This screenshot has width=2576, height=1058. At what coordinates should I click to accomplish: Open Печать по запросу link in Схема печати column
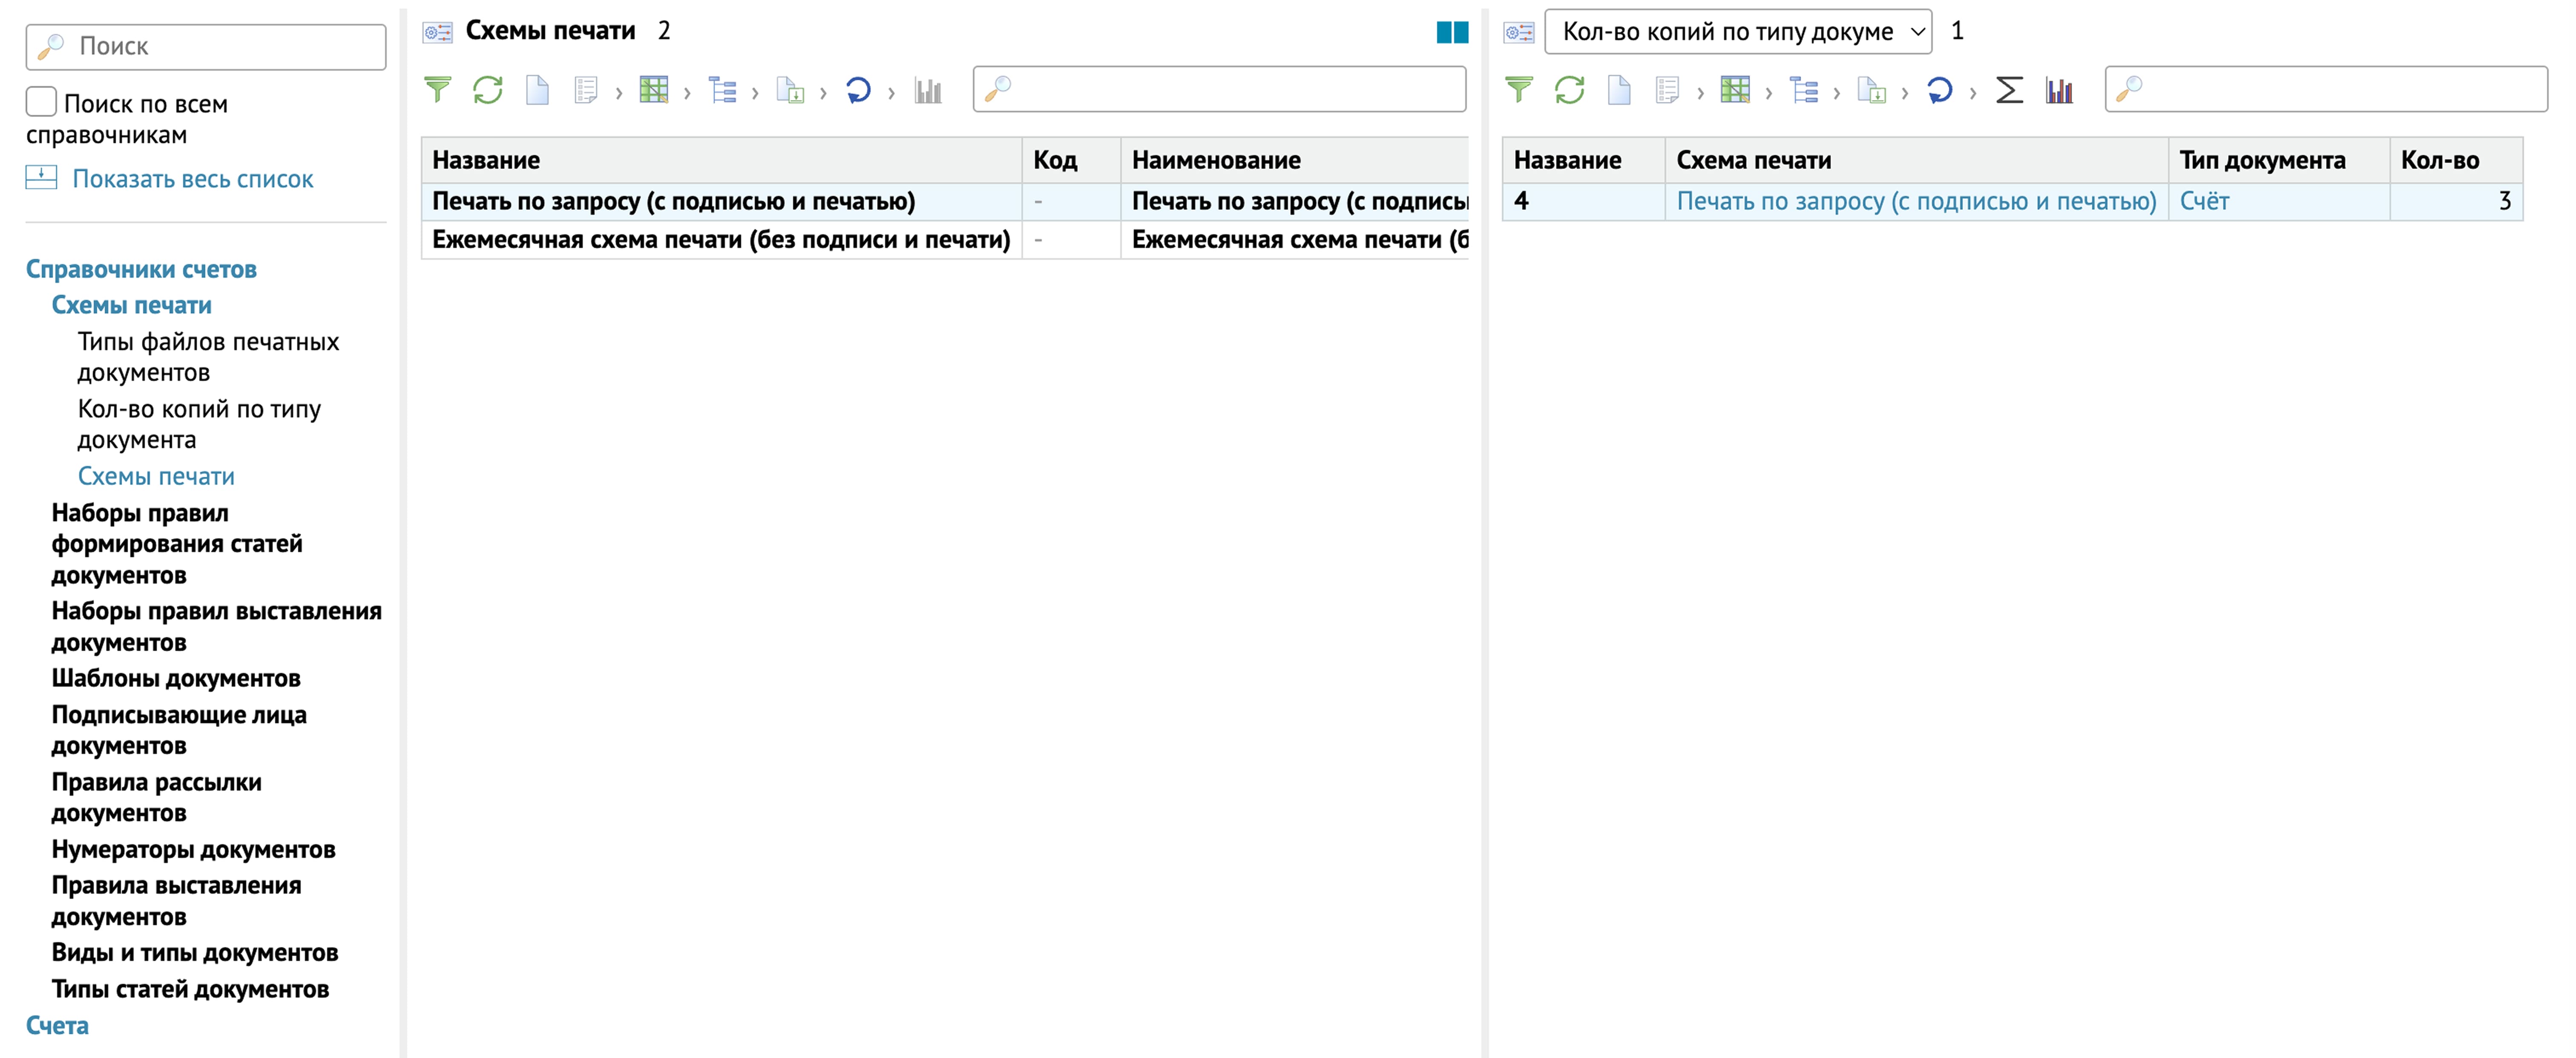1916,201
